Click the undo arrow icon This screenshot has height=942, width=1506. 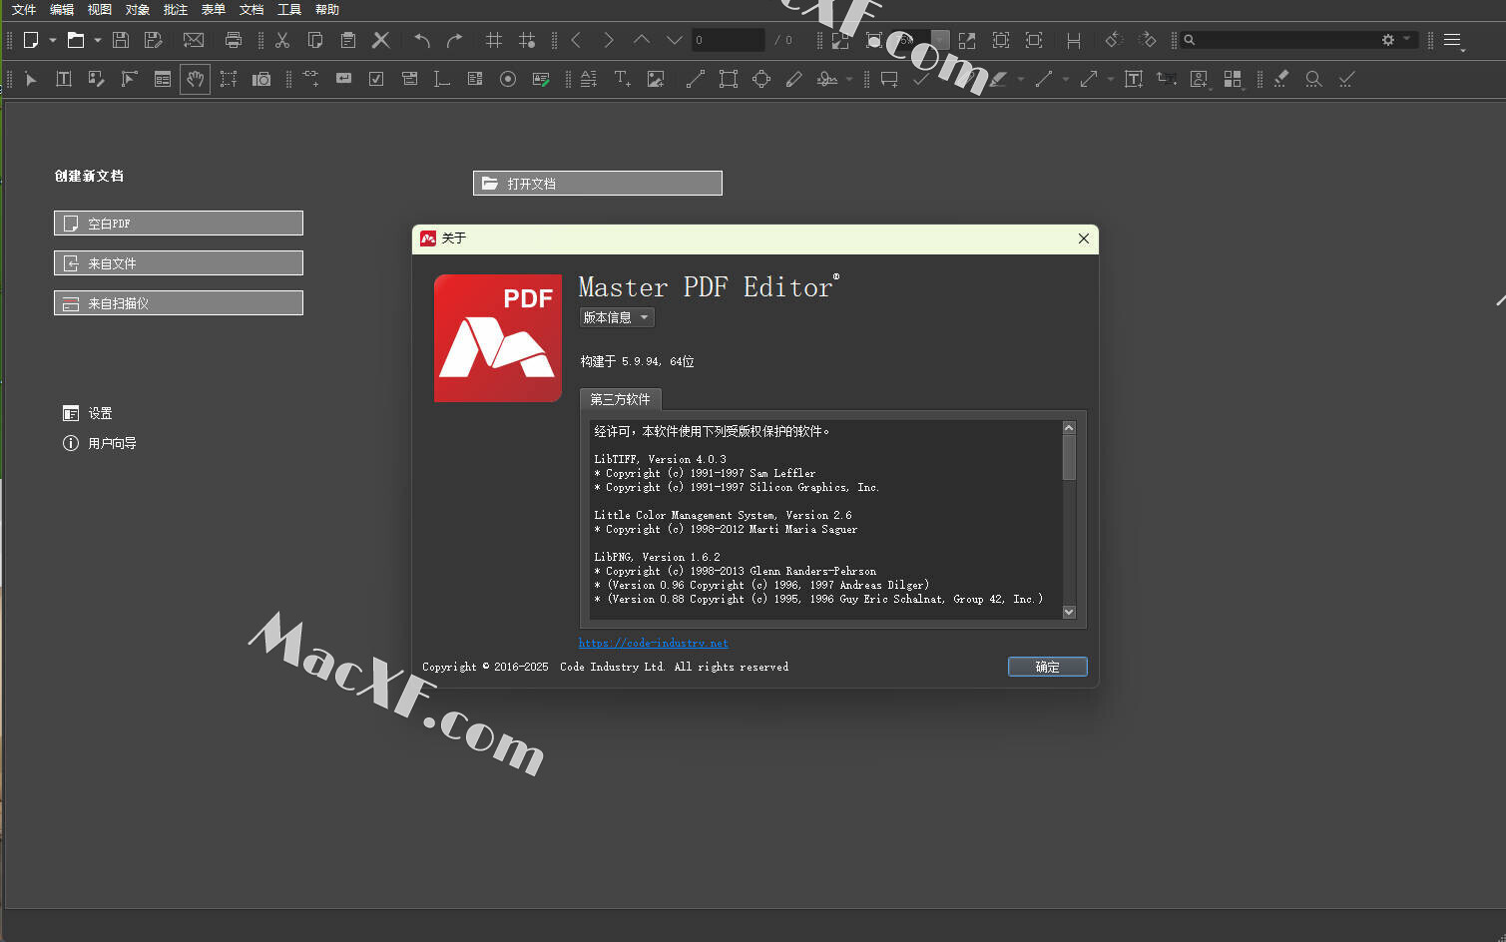(x=422, y=40)
